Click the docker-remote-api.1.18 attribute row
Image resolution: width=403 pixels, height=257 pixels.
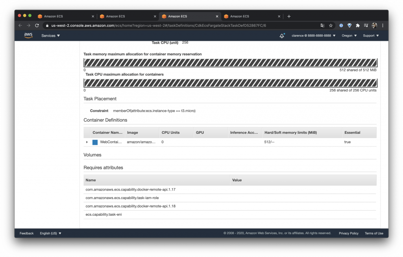(230, 206)
